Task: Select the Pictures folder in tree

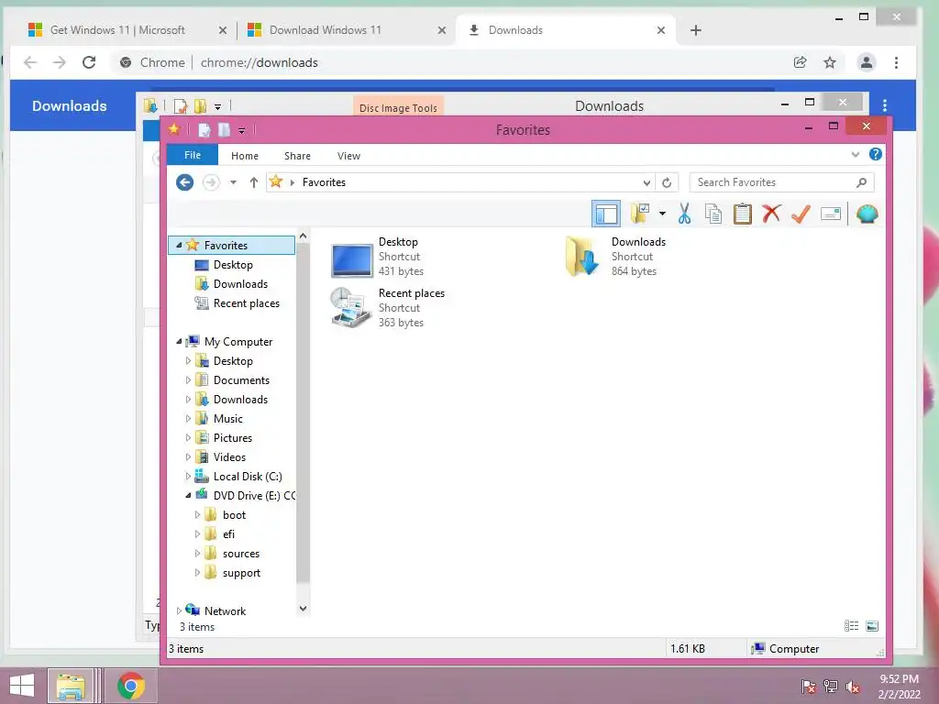Action: pyautogui.click(x=232, y=437)
